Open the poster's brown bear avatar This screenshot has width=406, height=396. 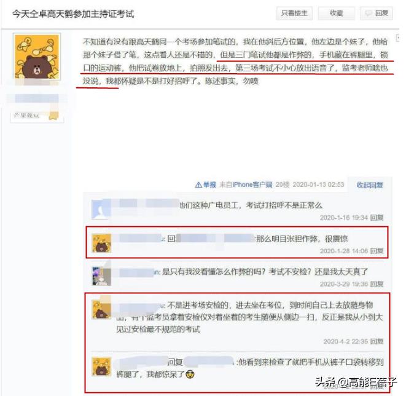37,56
